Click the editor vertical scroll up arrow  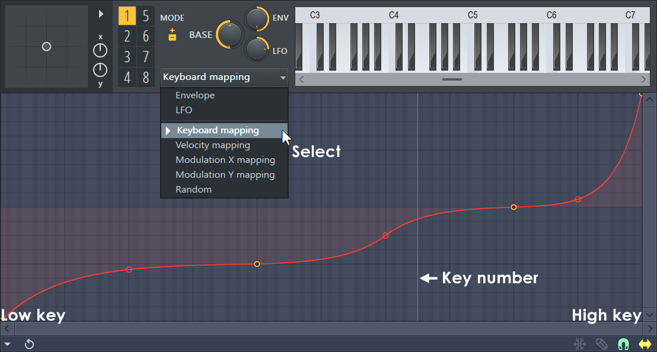649,100
